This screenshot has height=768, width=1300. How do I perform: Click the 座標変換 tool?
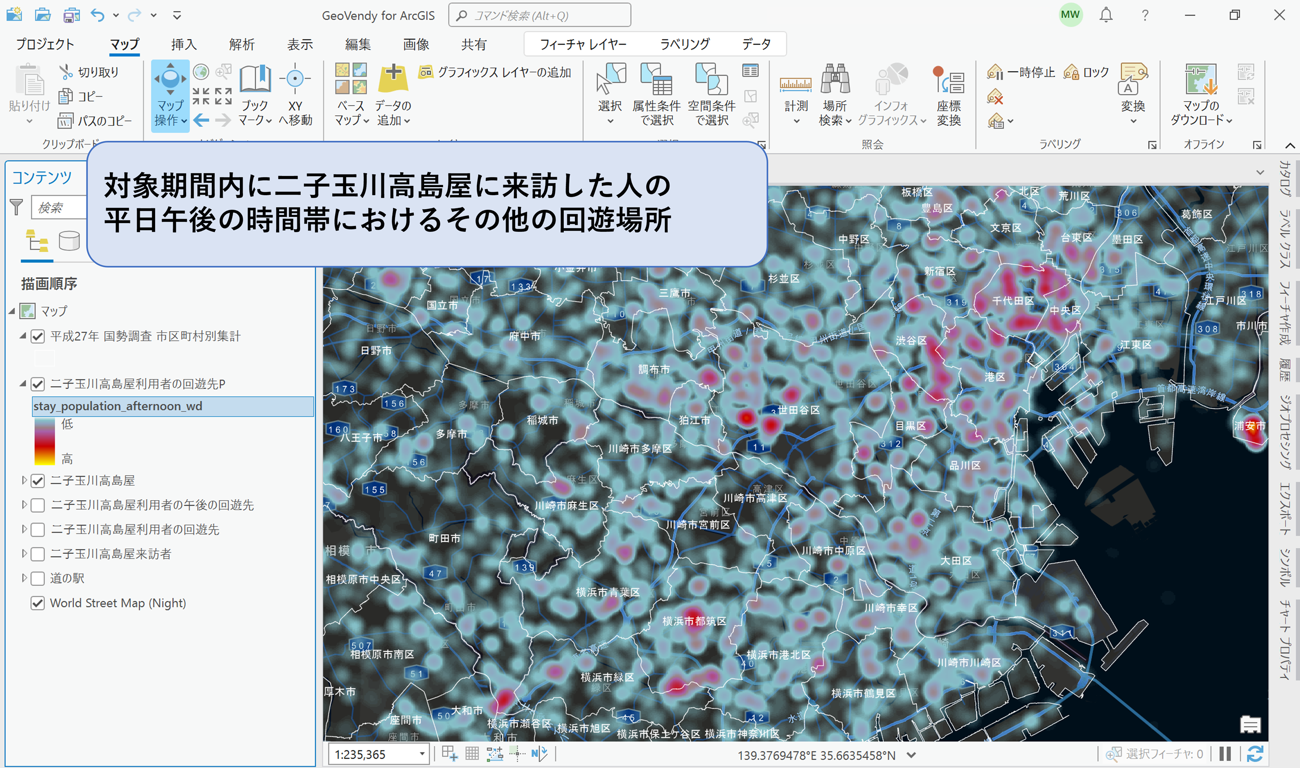tap(949, 95)
